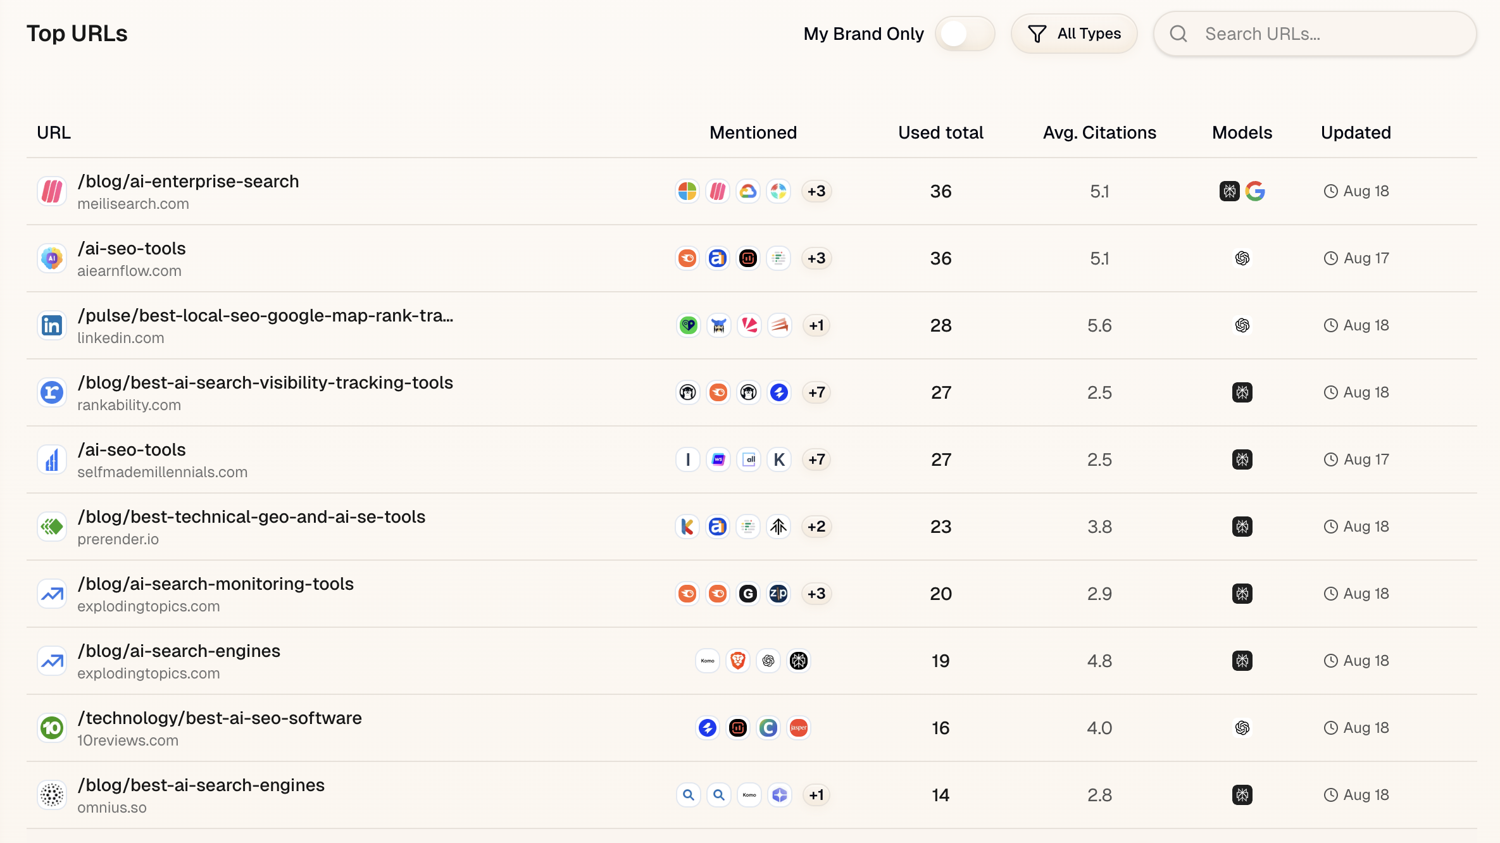
Task: Click the Meilisearch site favicon
Action: [x=52, y=191]
